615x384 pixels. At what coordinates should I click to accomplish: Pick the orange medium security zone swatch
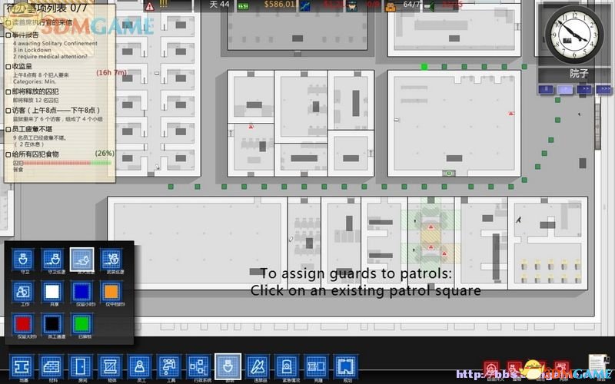click(111, 292)
